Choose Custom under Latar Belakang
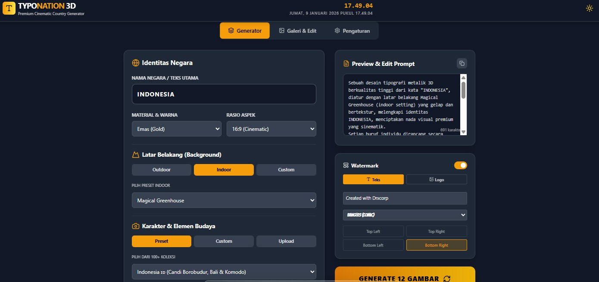The width and height of the screenshot is (599, 282). 286,170
